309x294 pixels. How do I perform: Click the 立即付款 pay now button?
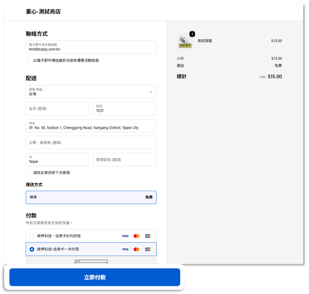pos(95,277)
